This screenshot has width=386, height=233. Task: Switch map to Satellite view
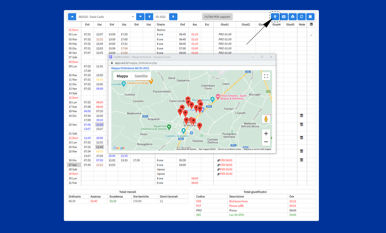click(141, 76)
